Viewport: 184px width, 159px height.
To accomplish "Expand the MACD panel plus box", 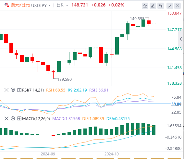I will coord(19,118).
